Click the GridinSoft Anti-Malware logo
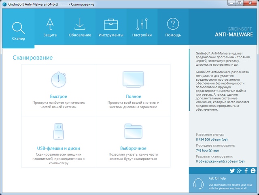 pos(236,32)
